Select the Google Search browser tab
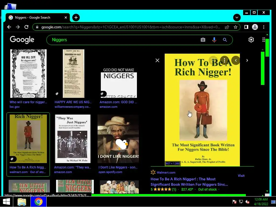The width and height of the screenshot is (276, 207). coord(38,18)
